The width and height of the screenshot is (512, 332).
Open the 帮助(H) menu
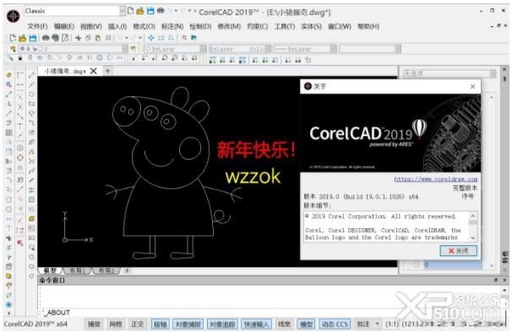tap(368, 26)
